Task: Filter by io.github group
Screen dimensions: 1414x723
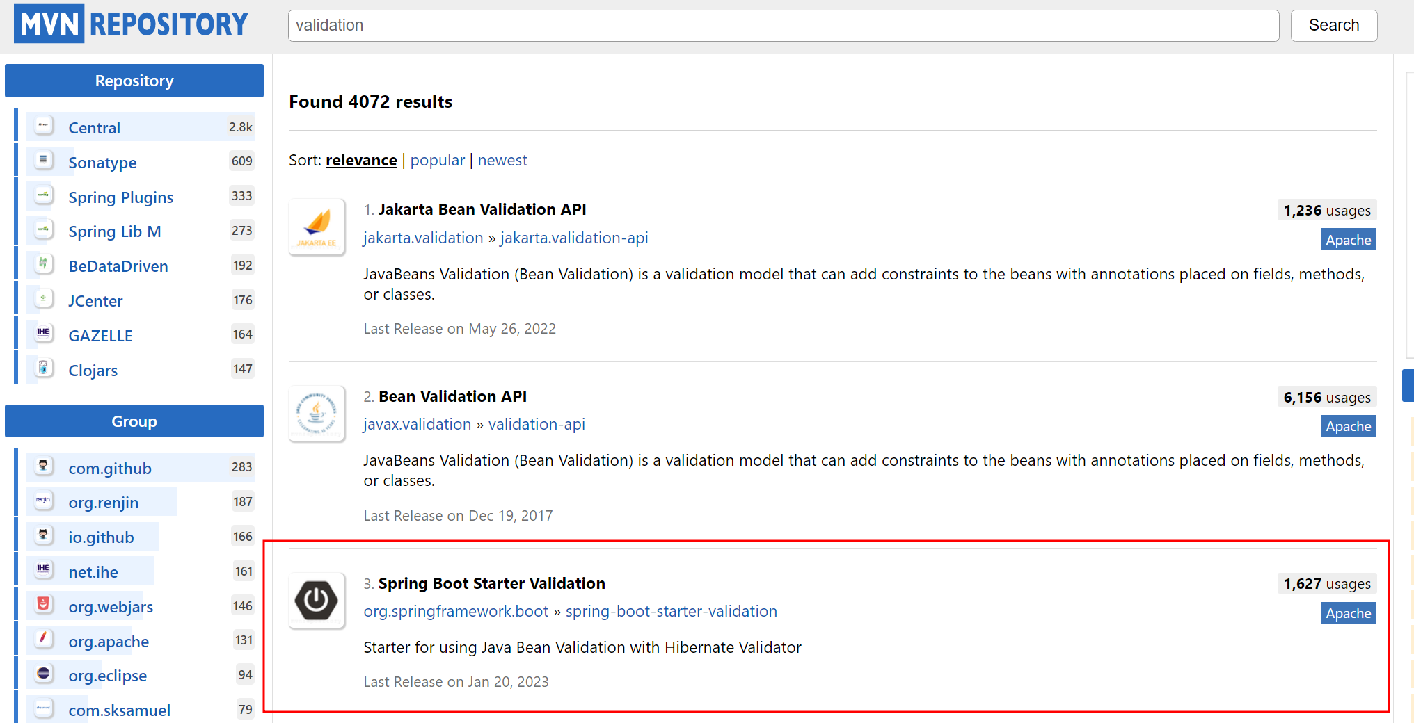Action: (x=101, y=537)
